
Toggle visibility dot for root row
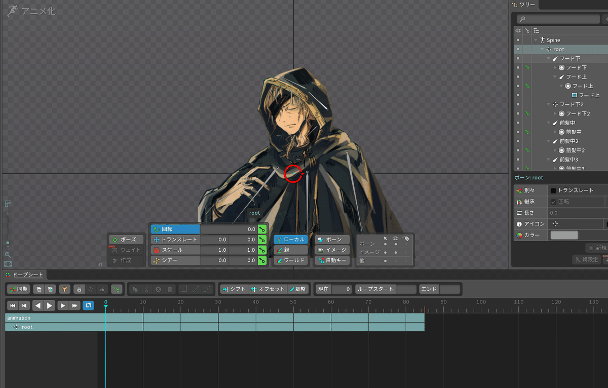point(518,49)
